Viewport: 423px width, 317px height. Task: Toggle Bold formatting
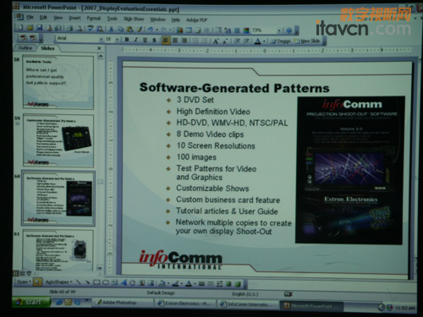coord(127,40)
